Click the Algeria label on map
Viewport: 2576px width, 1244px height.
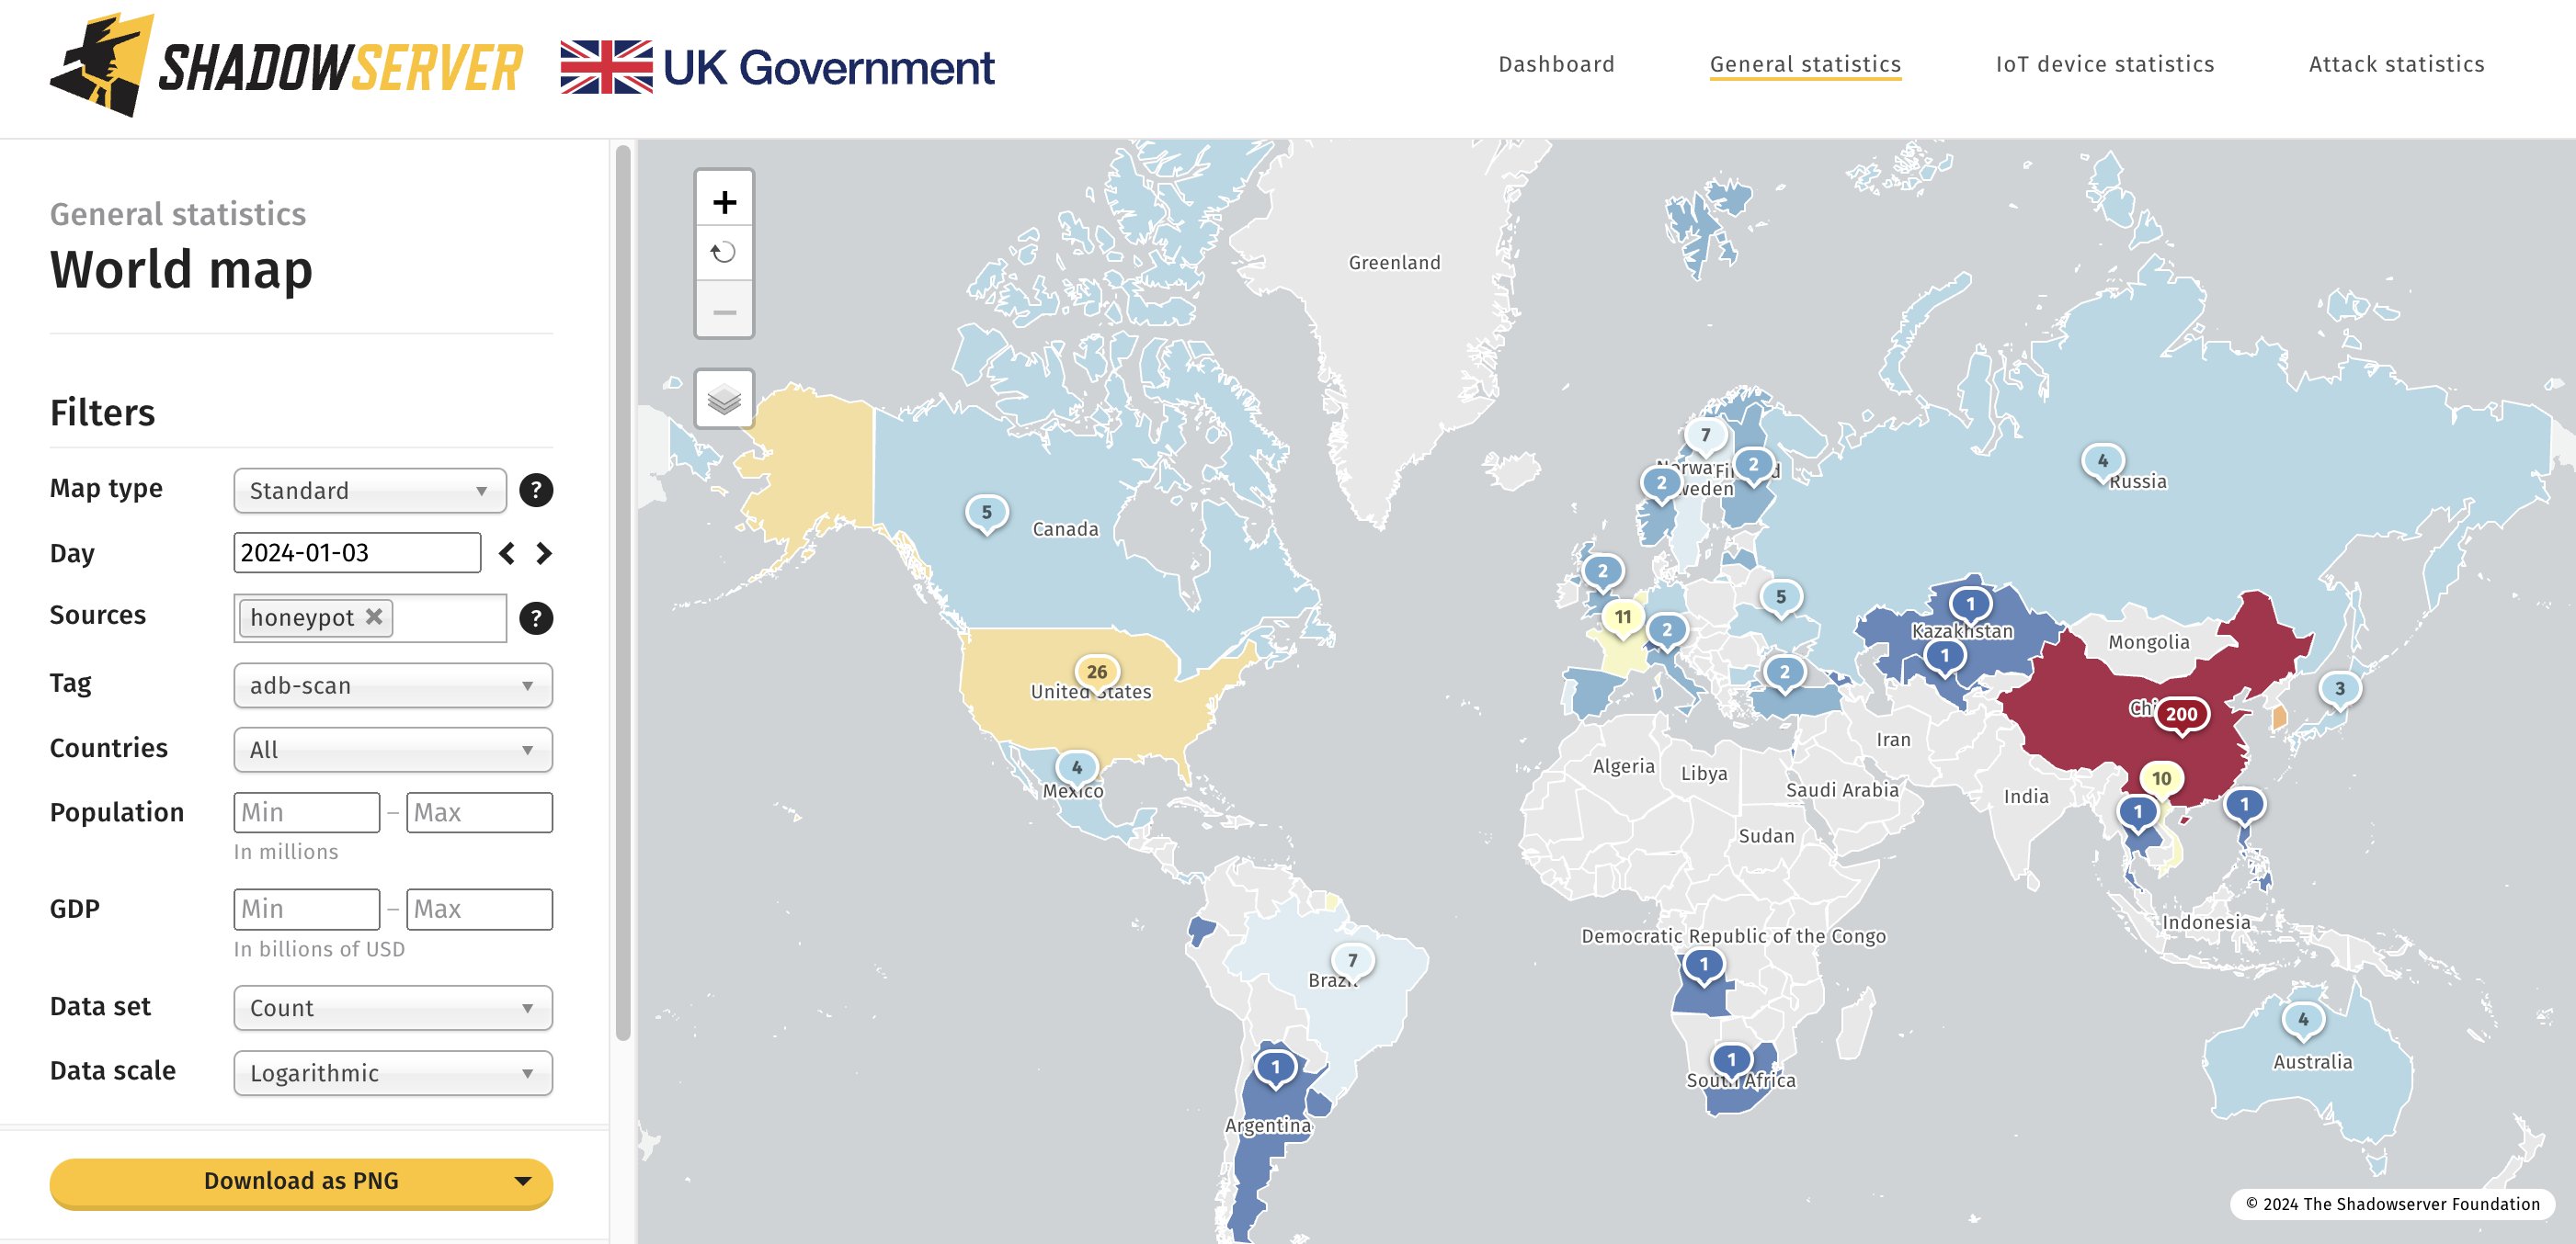point(1623,766)
